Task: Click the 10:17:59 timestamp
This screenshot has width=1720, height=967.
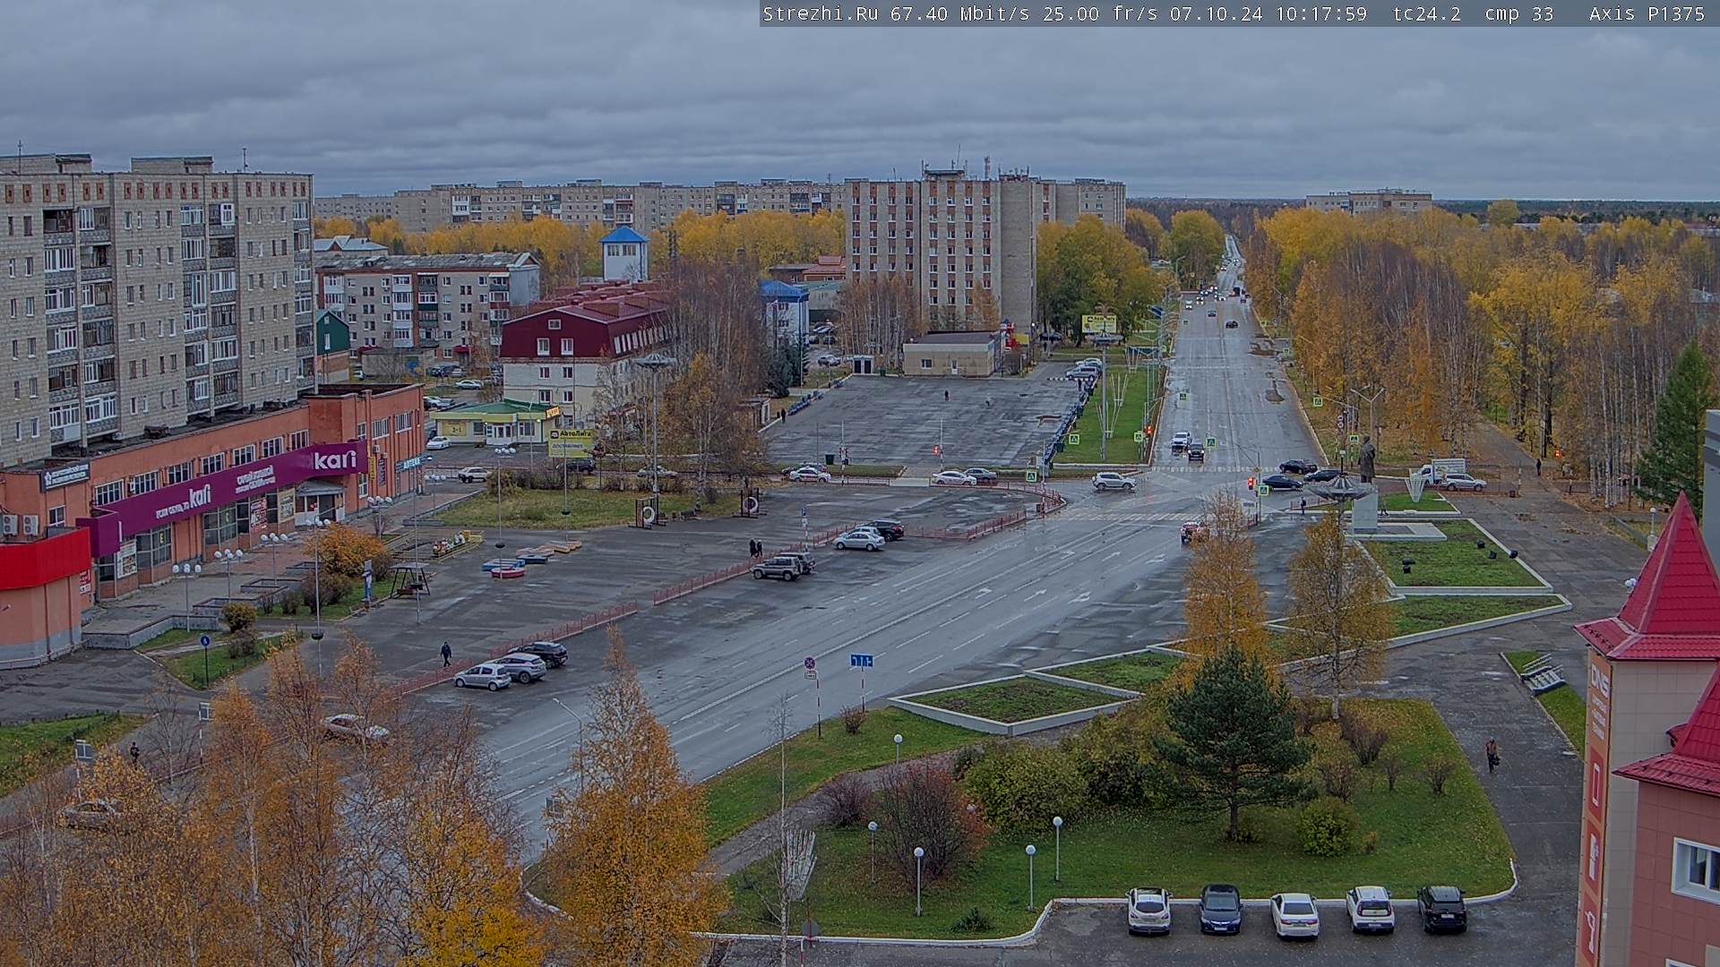Action: pyautogui.click(x=1321, y=13)
